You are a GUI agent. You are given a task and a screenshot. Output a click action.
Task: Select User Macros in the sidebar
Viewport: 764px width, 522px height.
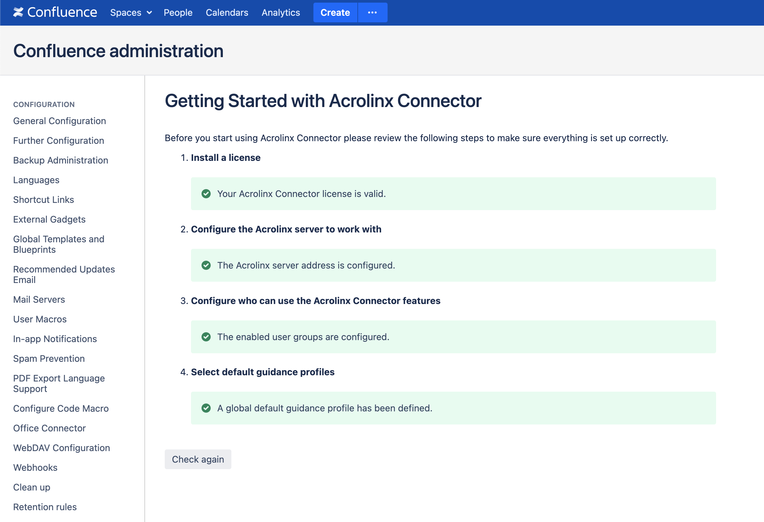tap(40, 319)
